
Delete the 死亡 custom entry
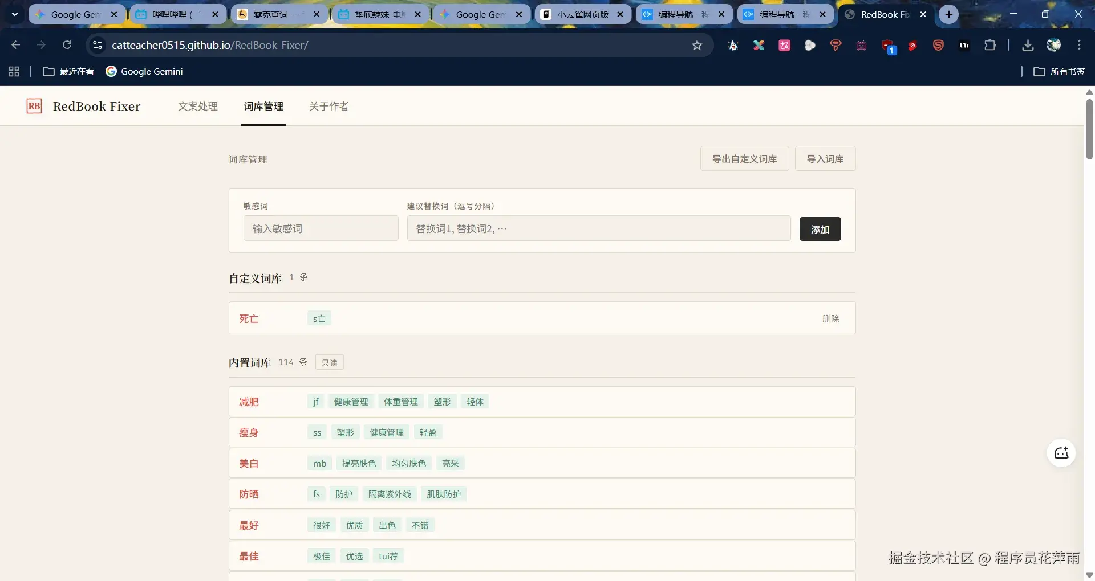(831, 318)
